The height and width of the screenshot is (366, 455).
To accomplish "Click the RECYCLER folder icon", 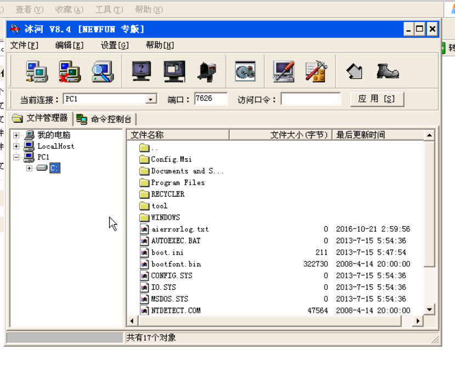I will [144, 194].
